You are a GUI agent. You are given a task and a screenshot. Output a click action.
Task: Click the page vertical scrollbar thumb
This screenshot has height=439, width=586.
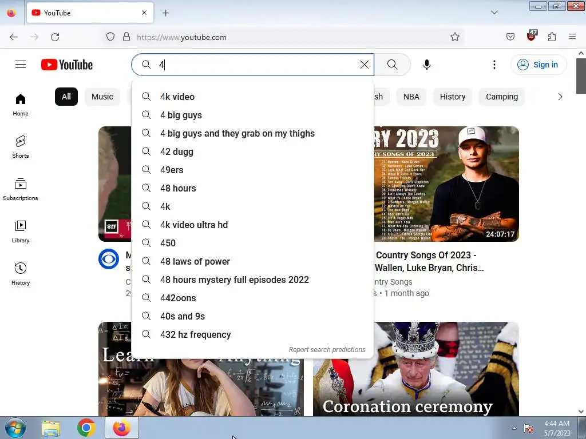(x=581, y=76)
